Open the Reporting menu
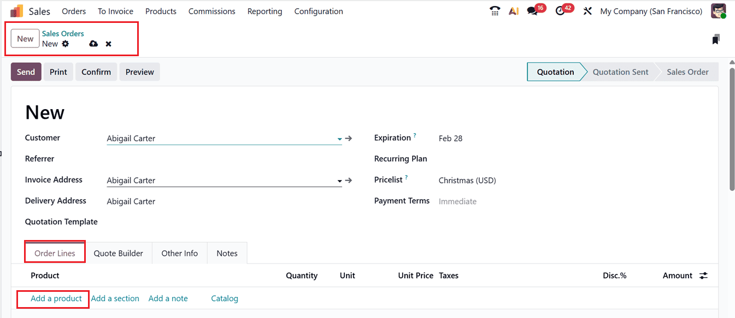The height and width of the screenshot is (318, 735). (x=264, y=11)
